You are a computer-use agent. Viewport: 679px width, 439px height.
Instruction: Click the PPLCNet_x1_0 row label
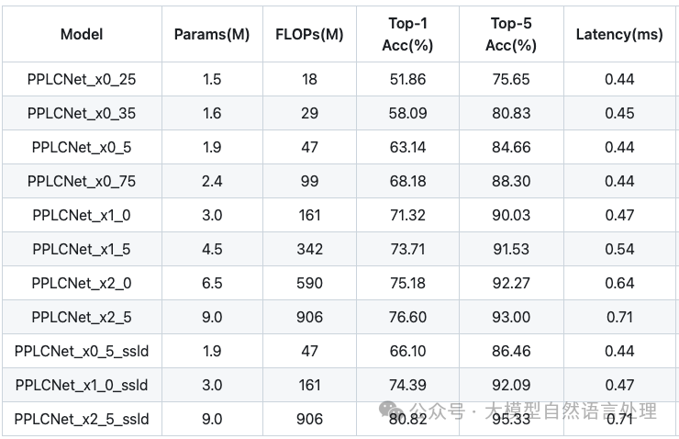point(82,215)
